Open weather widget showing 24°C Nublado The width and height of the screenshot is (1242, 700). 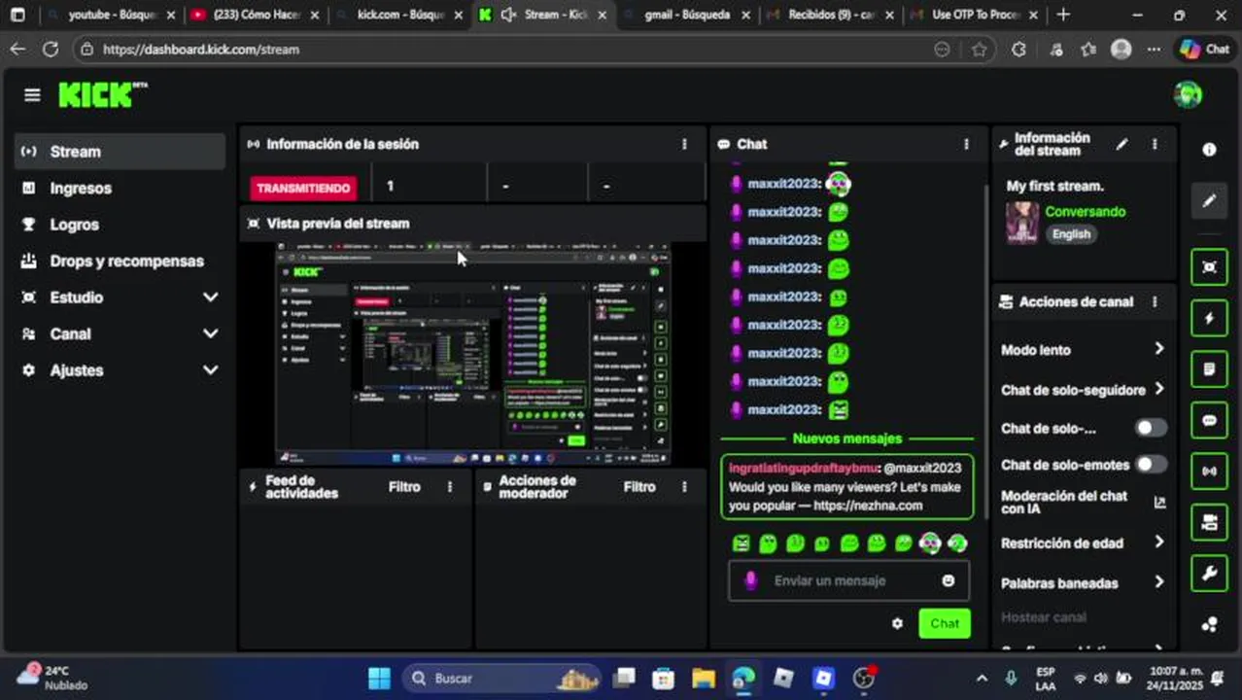pyautogui.click(x=54, y=678)
